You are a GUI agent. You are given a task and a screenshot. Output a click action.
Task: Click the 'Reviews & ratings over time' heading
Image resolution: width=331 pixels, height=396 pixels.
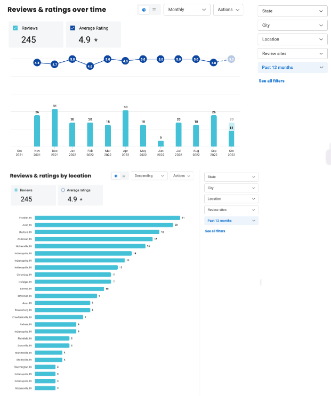57,10
